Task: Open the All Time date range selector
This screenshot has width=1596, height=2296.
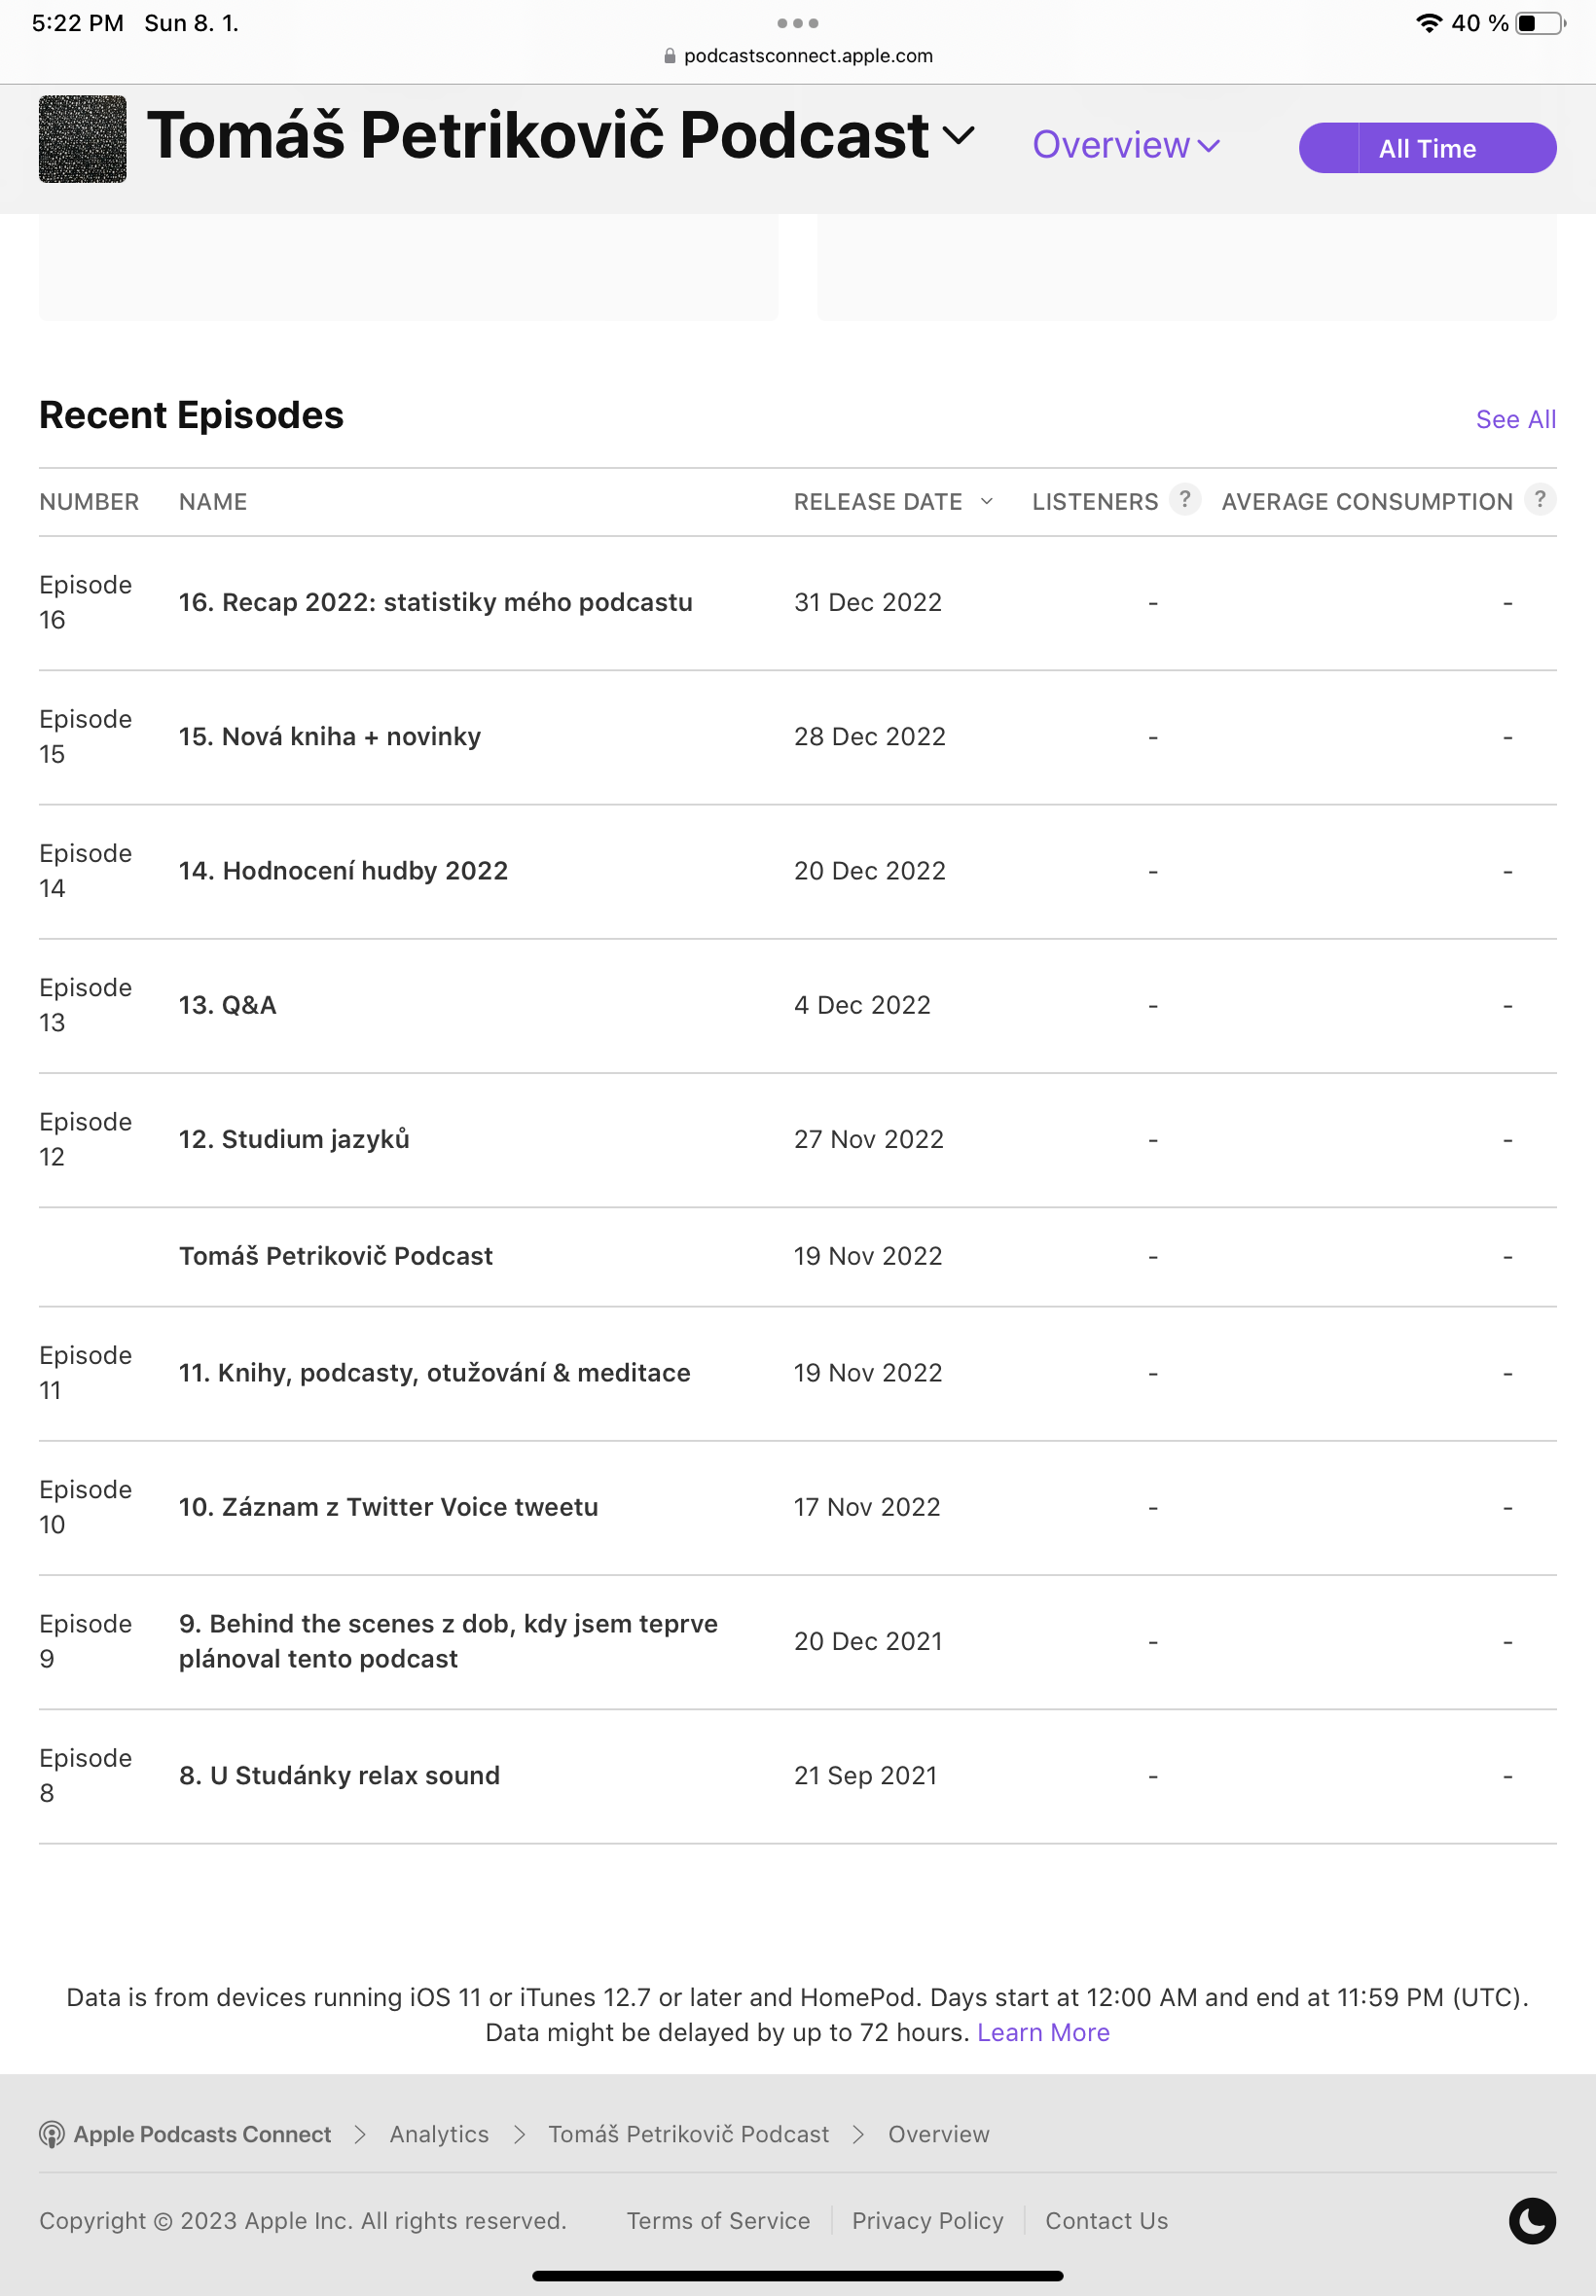Action: [x=1426, y=149]
